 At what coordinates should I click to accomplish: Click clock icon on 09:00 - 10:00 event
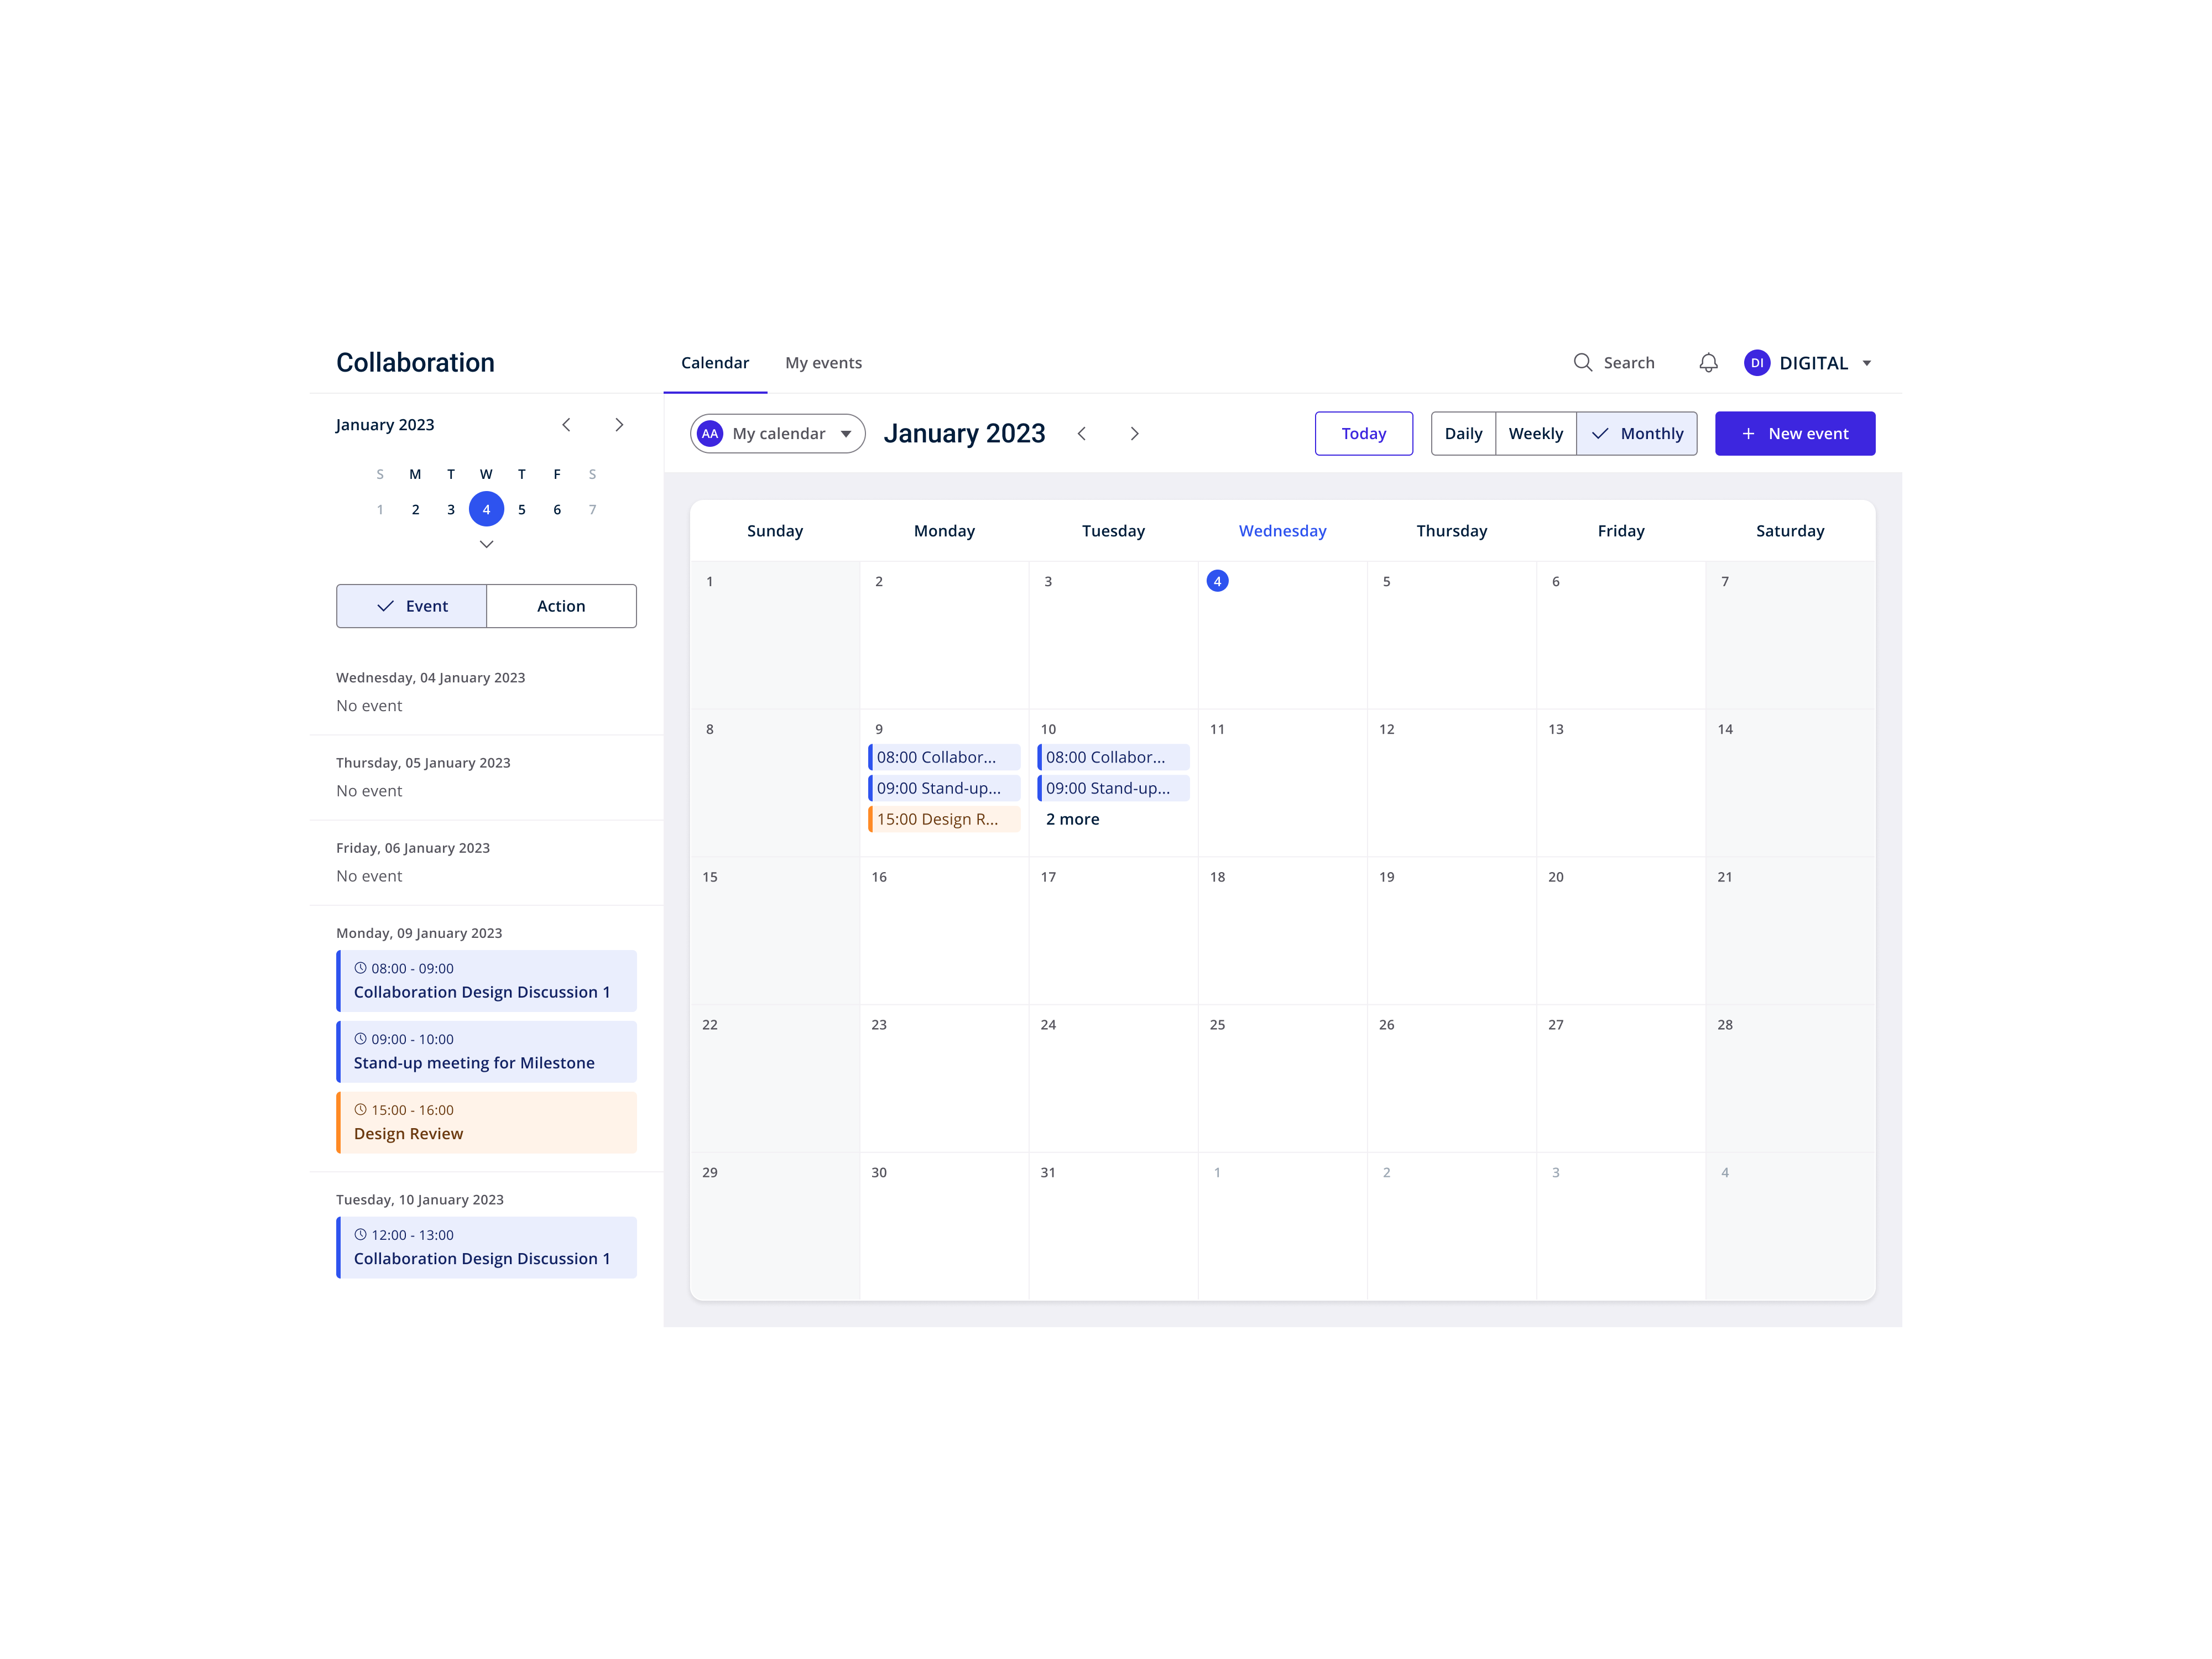click(x=360, y=1038)
